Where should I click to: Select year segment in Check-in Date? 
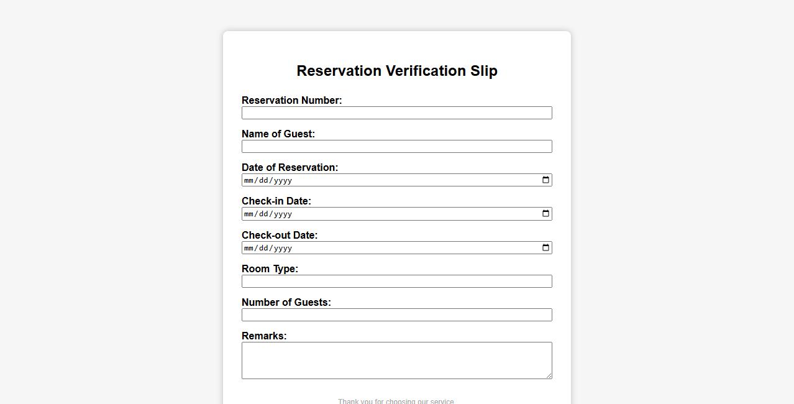(283, 214)
